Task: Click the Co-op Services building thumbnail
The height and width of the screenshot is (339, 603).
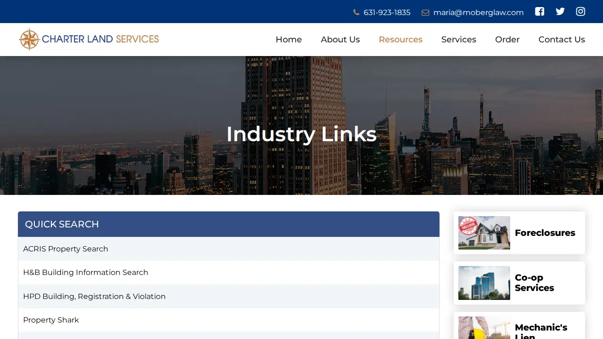Action: (484, 283)
